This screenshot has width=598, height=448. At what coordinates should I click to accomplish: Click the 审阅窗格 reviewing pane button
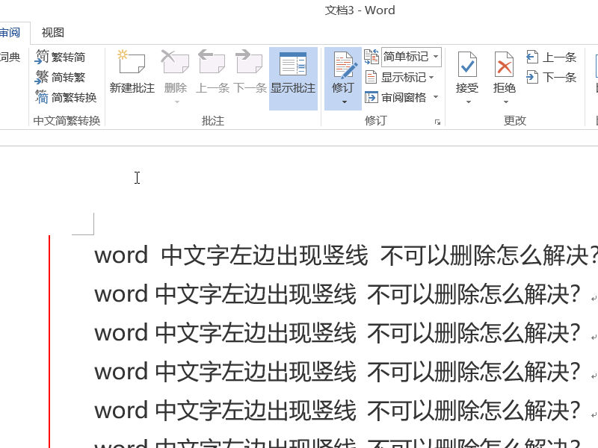[x=396, y=98]
